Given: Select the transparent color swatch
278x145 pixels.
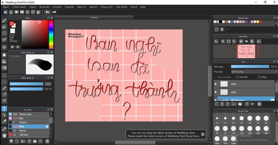Looking at the screenshot, I should click(x=12, y=31).
